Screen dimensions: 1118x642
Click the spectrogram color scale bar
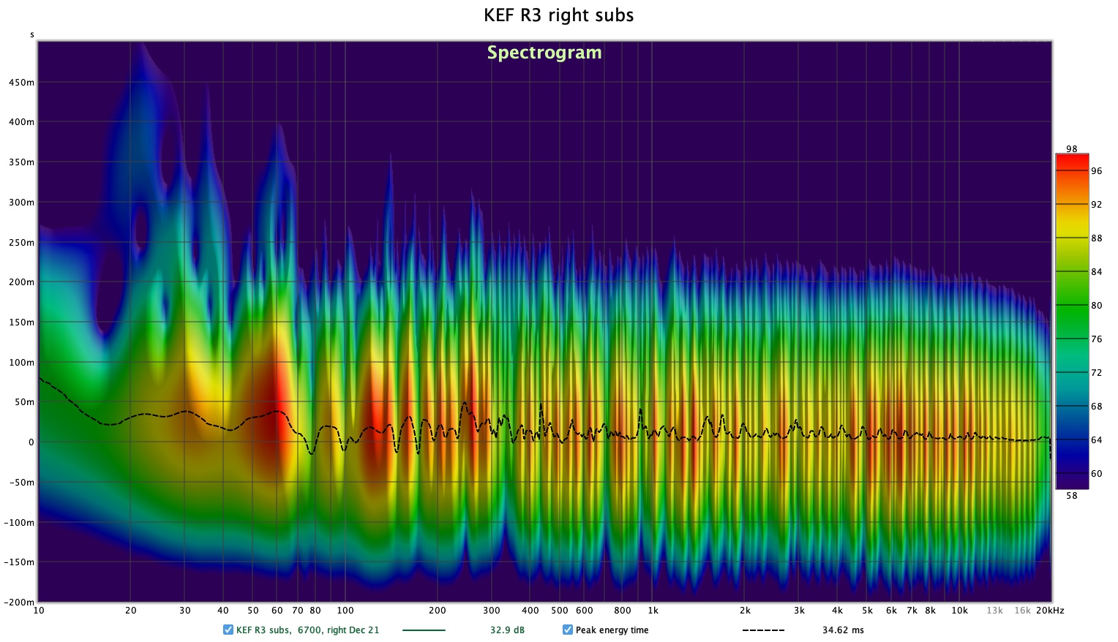tap(1072, 322)
